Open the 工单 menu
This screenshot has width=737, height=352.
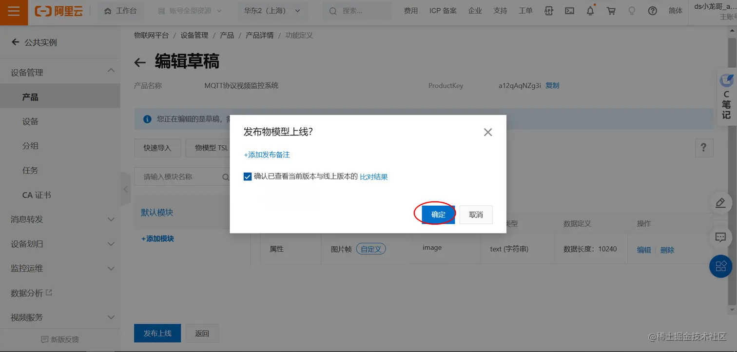coord(525,11)
